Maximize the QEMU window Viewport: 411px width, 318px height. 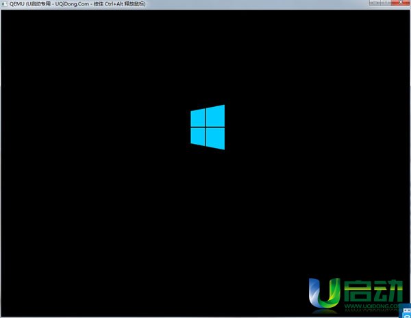[386, 3]
